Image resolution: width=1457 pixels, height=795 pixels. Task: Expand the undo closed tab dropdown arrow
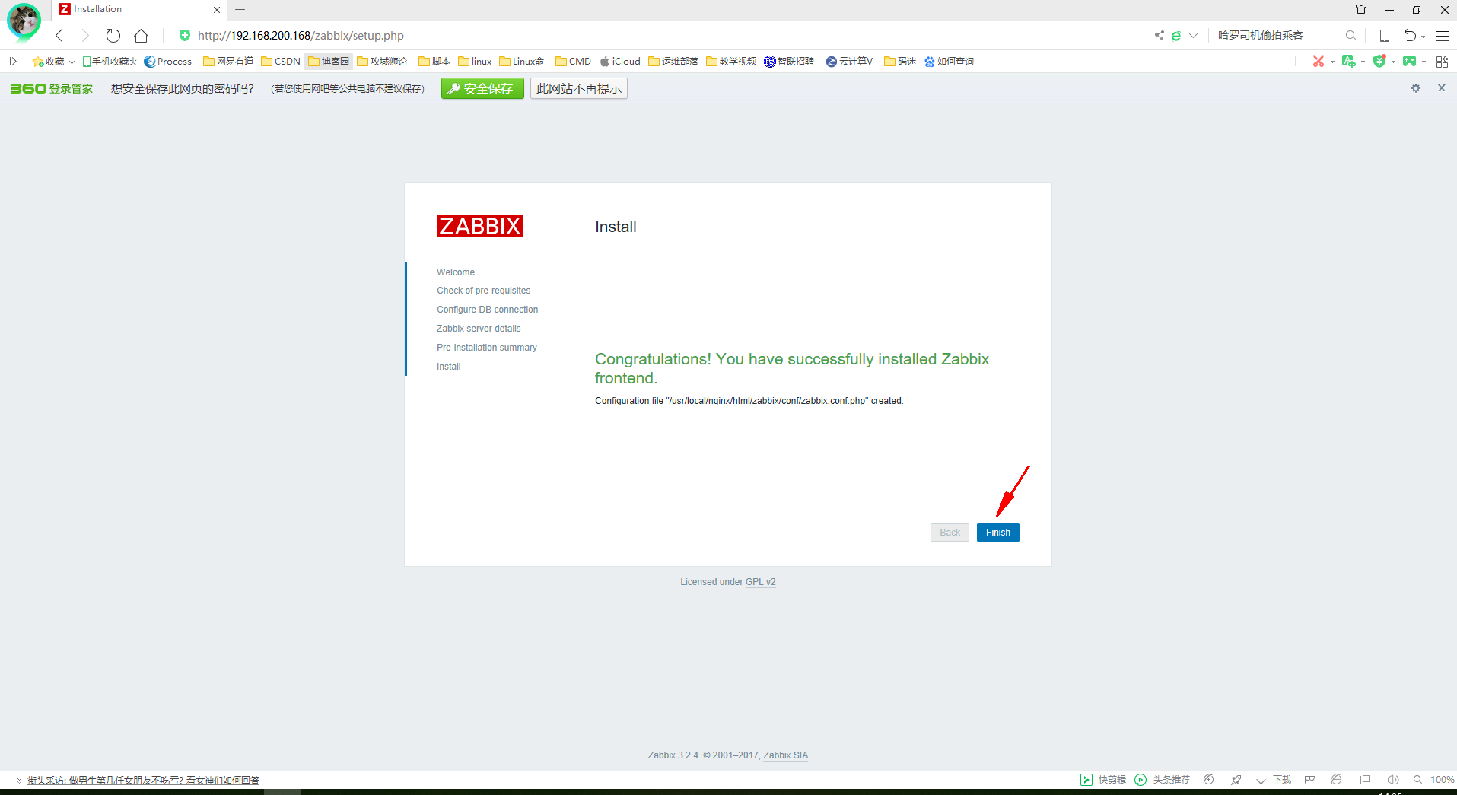1423,37
